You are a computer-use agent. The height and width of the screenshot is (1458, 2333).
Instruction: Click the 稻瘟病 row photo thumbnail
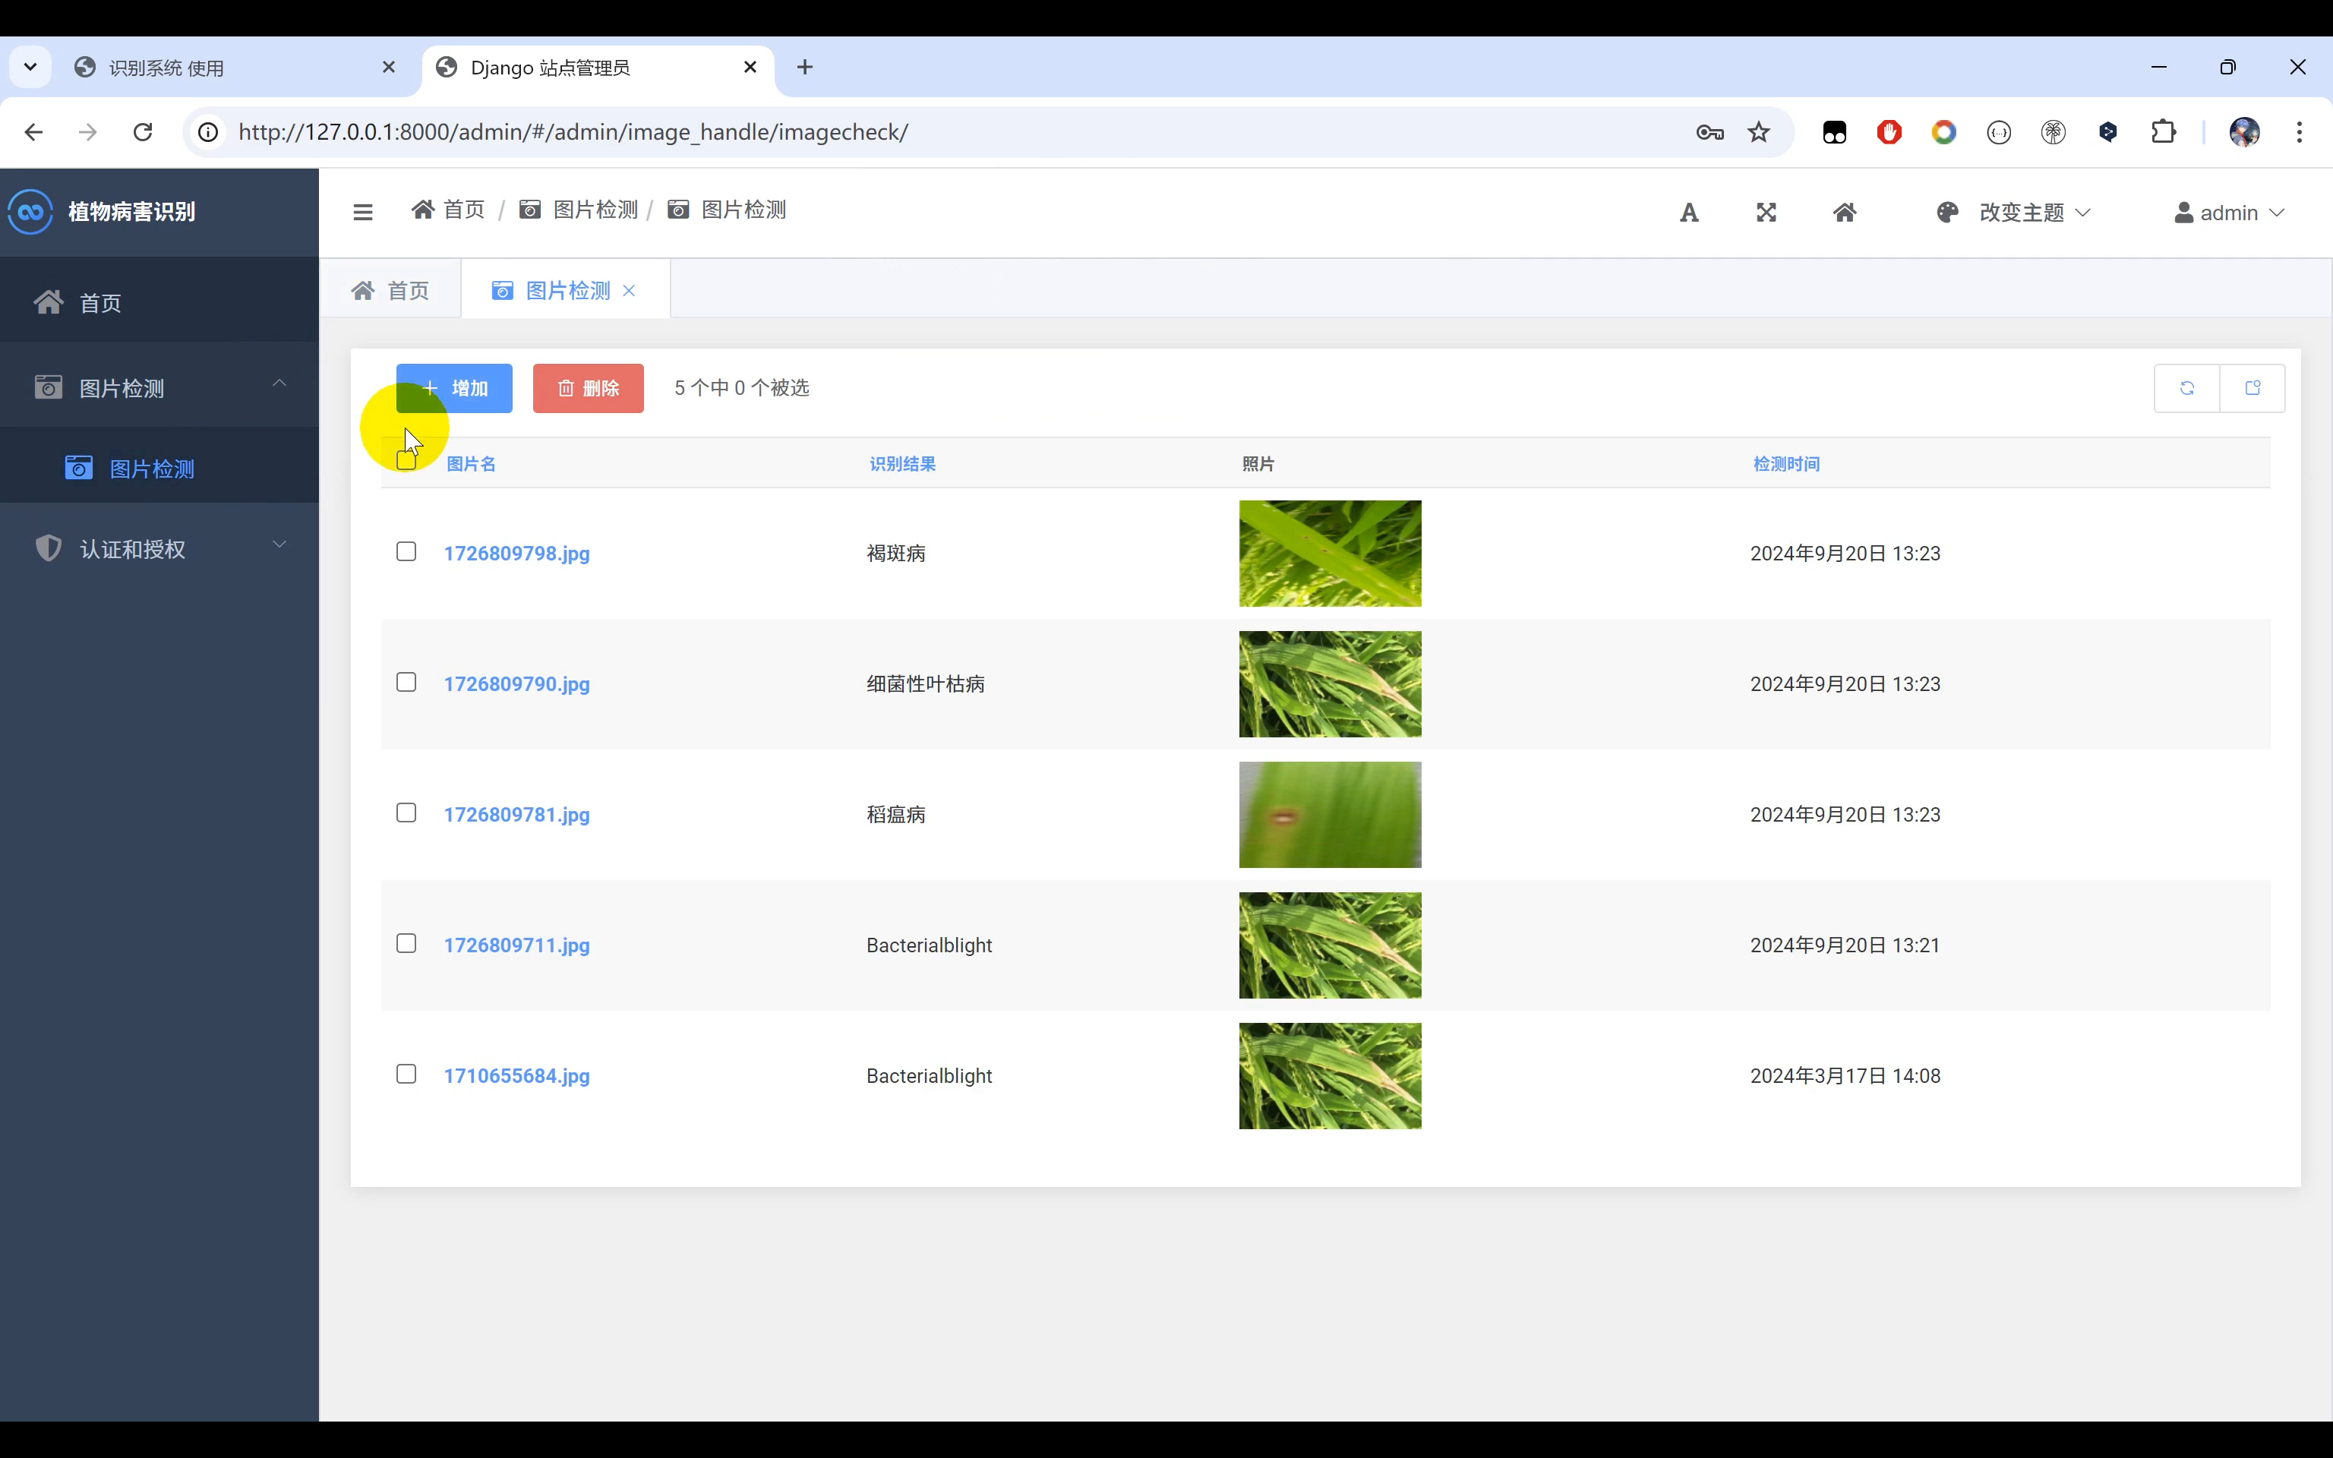coord(1330,815)
